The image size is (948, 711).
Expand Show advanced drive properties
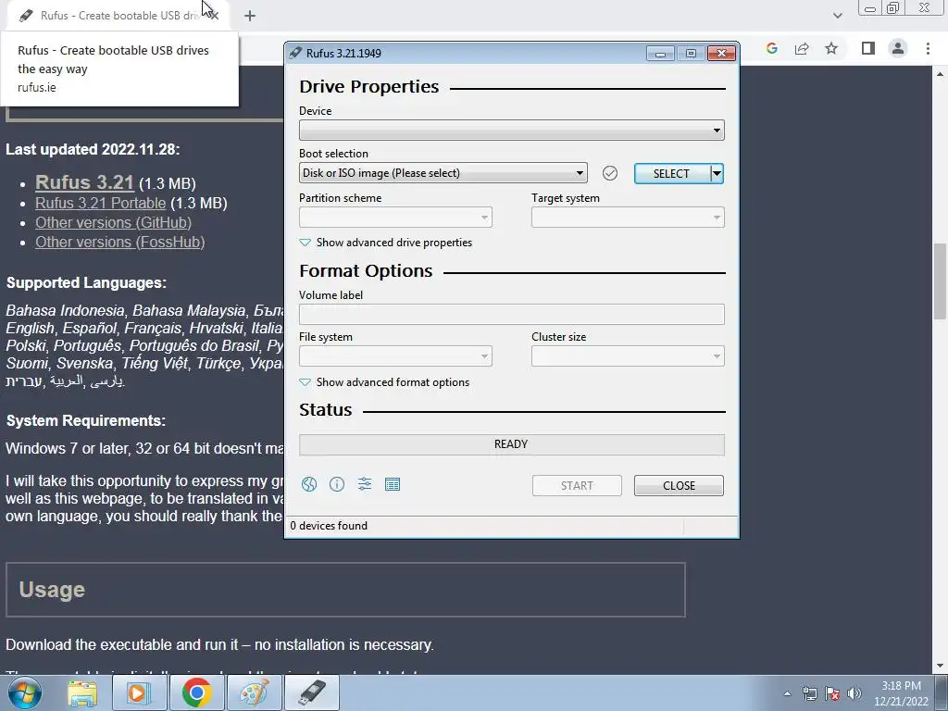click(386, 243)
